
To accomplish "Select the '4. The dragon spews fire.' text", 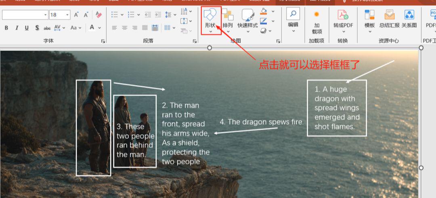I will [x=262, y=122].
